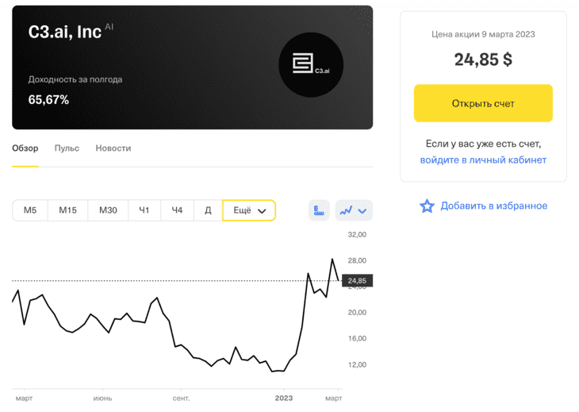Click the Открыть счет button
Screen dimensions: 579x412
483,103
